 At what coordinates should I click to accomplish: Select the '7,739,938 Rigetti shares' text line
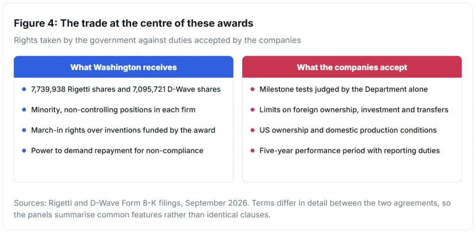[x=126, y=89]
